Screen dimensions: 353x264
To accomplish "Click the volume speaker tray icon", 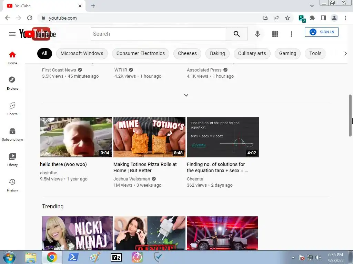I will pos(318,257).
